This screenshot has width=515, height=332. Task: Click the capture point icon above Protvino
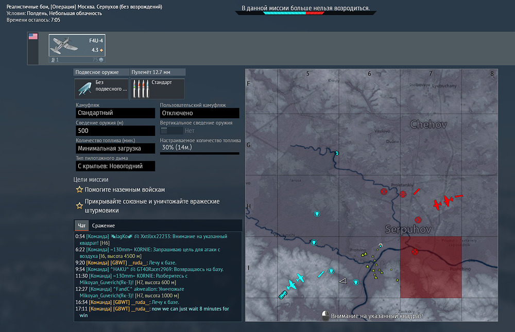(x=381, y=246)
